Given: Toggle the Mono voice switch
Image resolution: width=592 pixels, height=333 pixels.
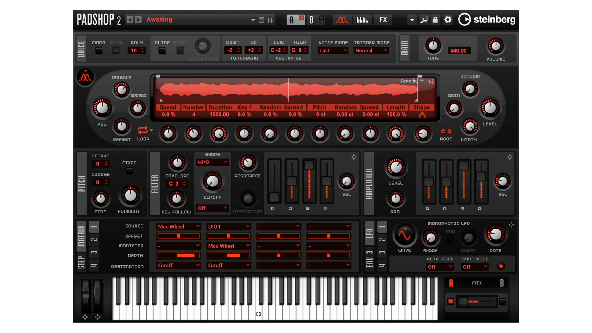Looking at the screenshot, I should click(x=99, y=51).
